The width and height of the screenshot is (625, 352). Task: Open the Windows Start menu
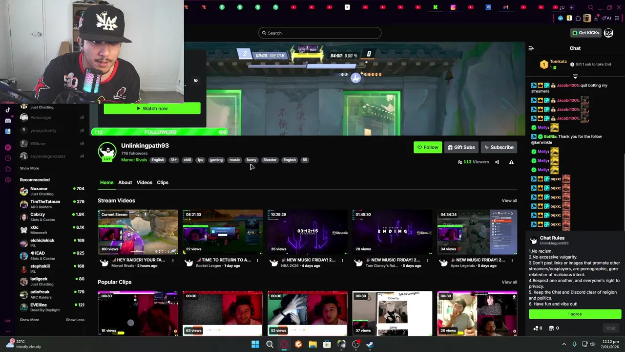coord(255,344)
